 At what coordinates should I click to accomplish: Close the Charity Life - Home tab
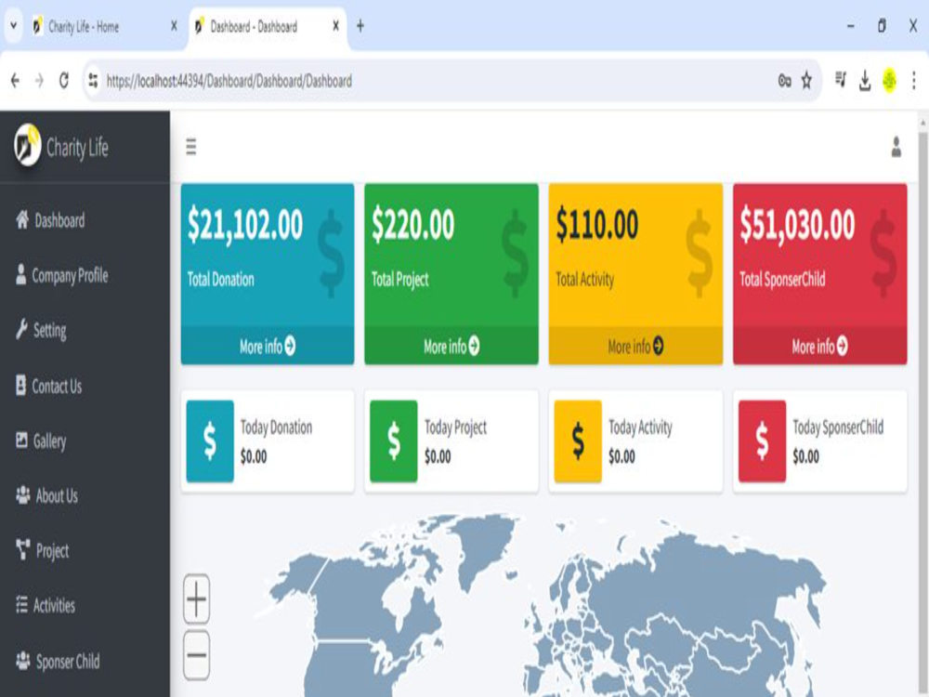pyautogui.click(x=174, y=26)
